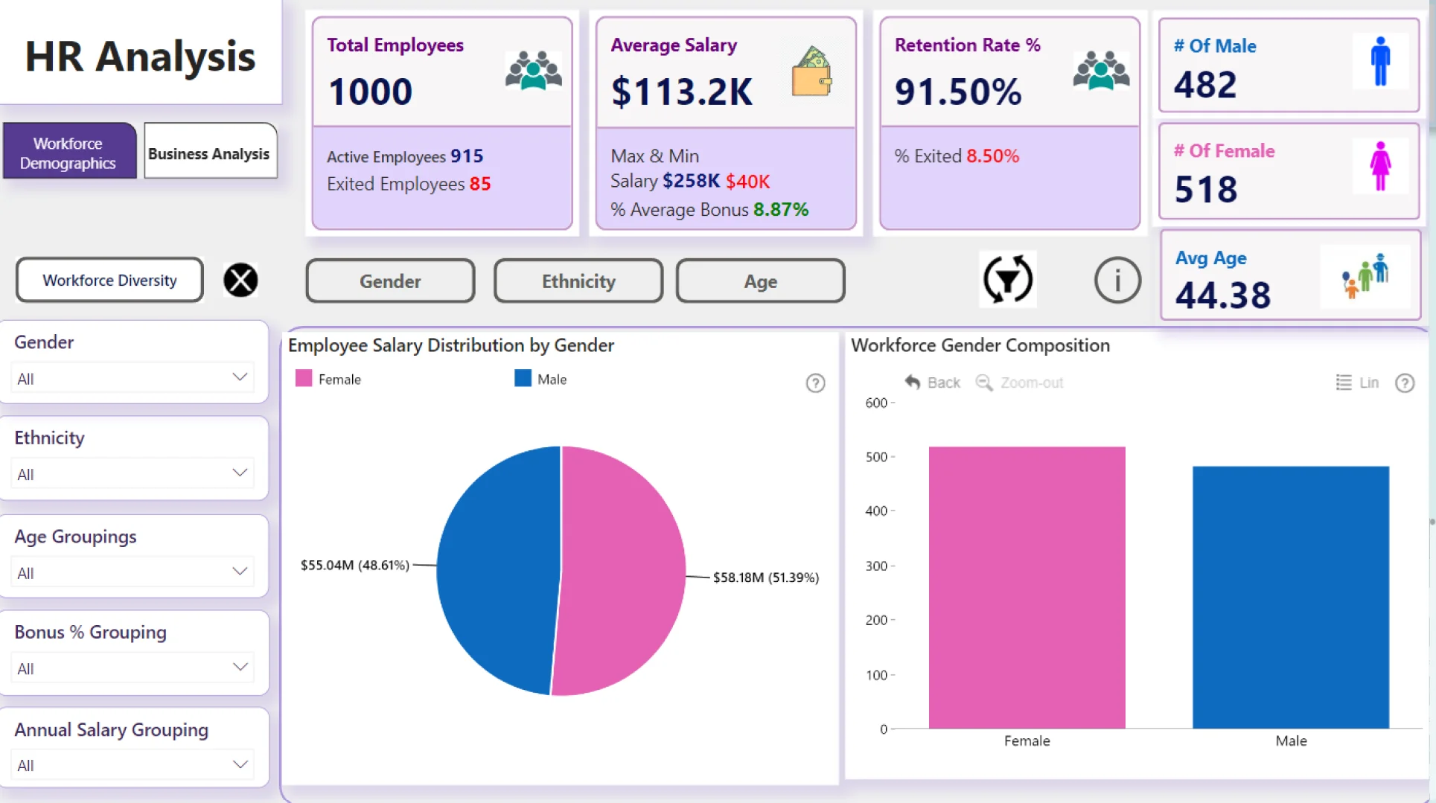Click the Total Employees 1000 value

pyautogui.click(x=370, y=92)
